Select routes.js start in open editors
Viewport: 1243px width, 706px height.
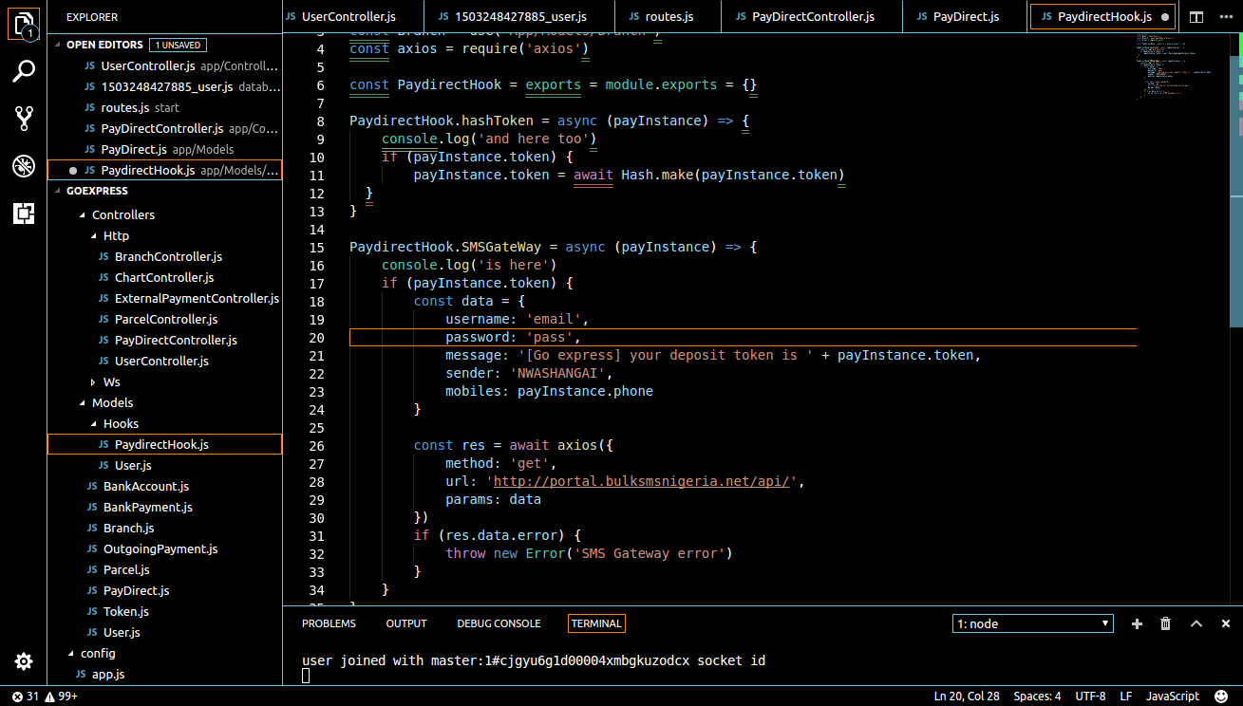click(164, 108)
